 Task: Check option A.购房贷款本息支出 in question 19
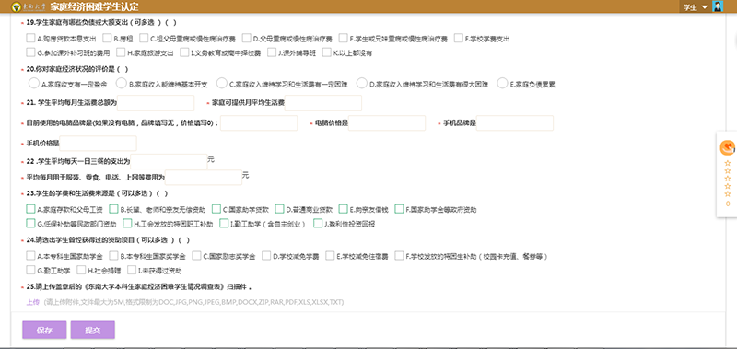[30, 38]
